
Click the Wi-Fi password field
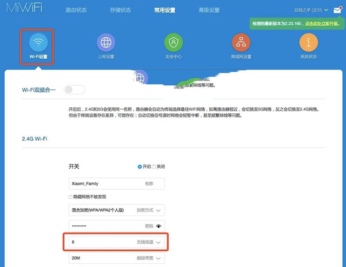(117, 226)
